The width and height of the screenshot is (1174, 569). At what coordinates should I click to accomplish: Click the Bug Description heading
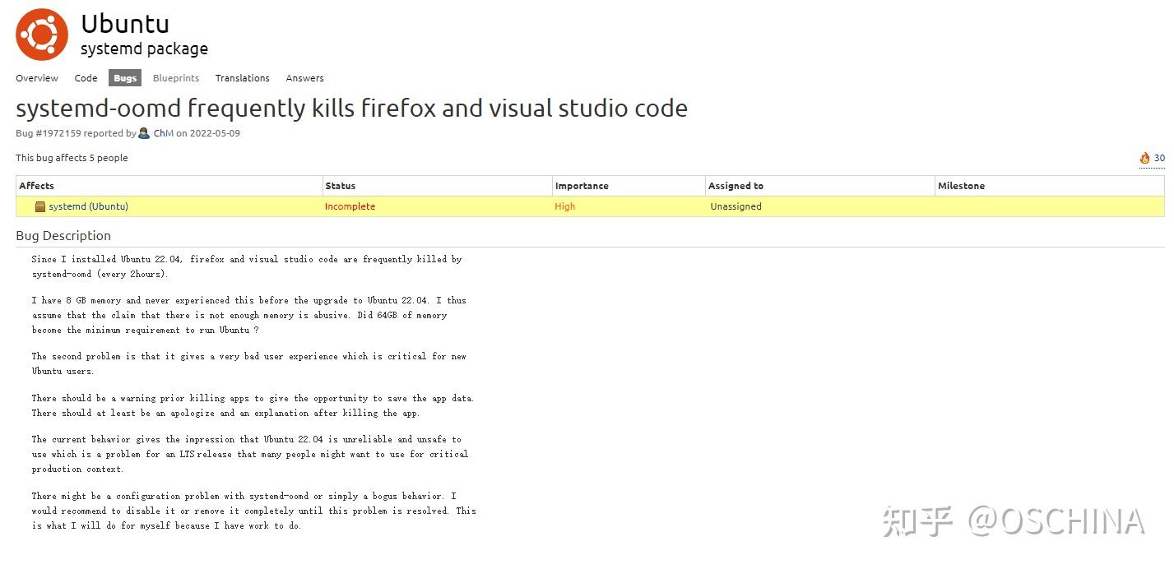(63, 236)
